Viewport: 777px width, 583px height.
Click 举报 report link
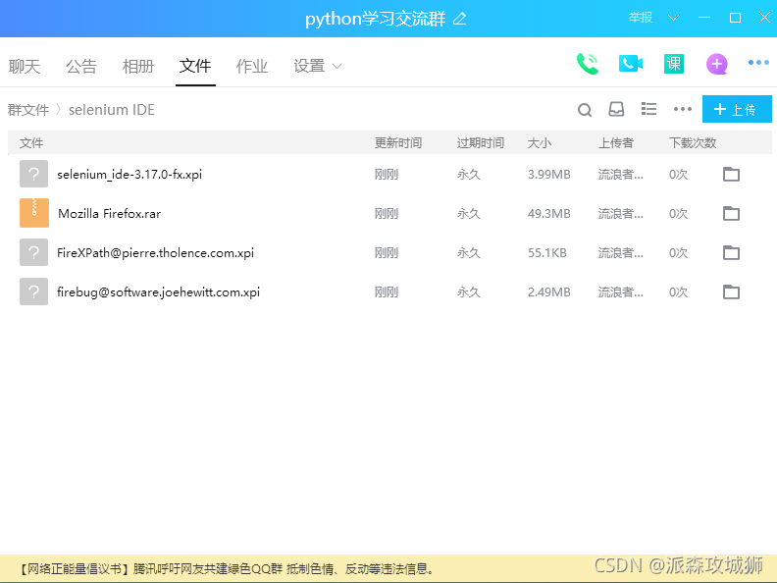pyautogui.click(x=641, y=18)
